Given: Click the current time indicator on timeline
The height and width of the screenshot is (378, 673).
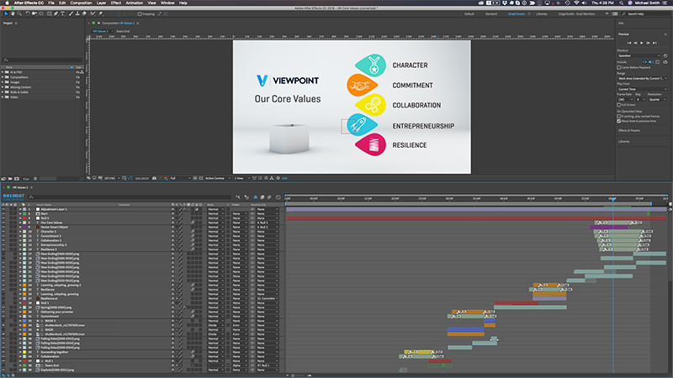Looking at the screenshot, I should (x=613, y=198).
